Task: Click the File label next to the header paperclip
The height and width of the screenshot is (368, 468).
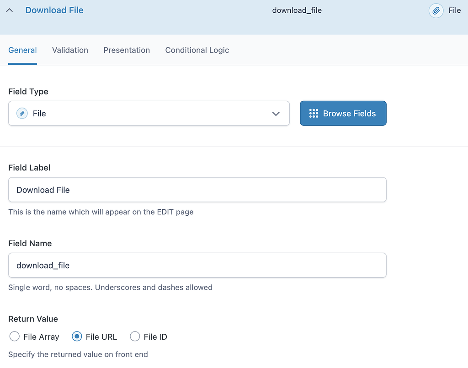Action: coord(455,10)
